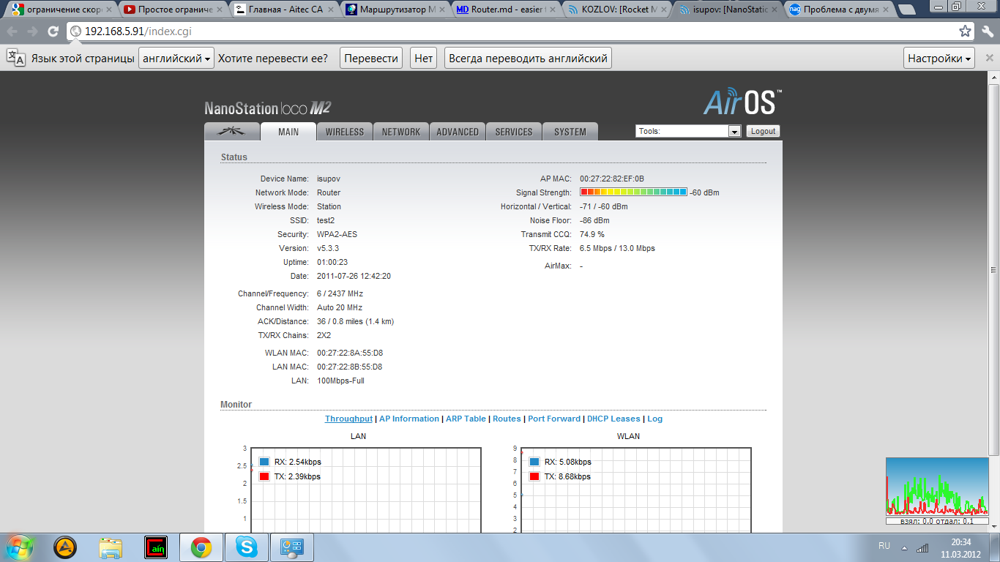The height and width of the screenshot is (562, 1000).
Task: Open the ADVANCED tab
Action: click(x=458, y=132)
